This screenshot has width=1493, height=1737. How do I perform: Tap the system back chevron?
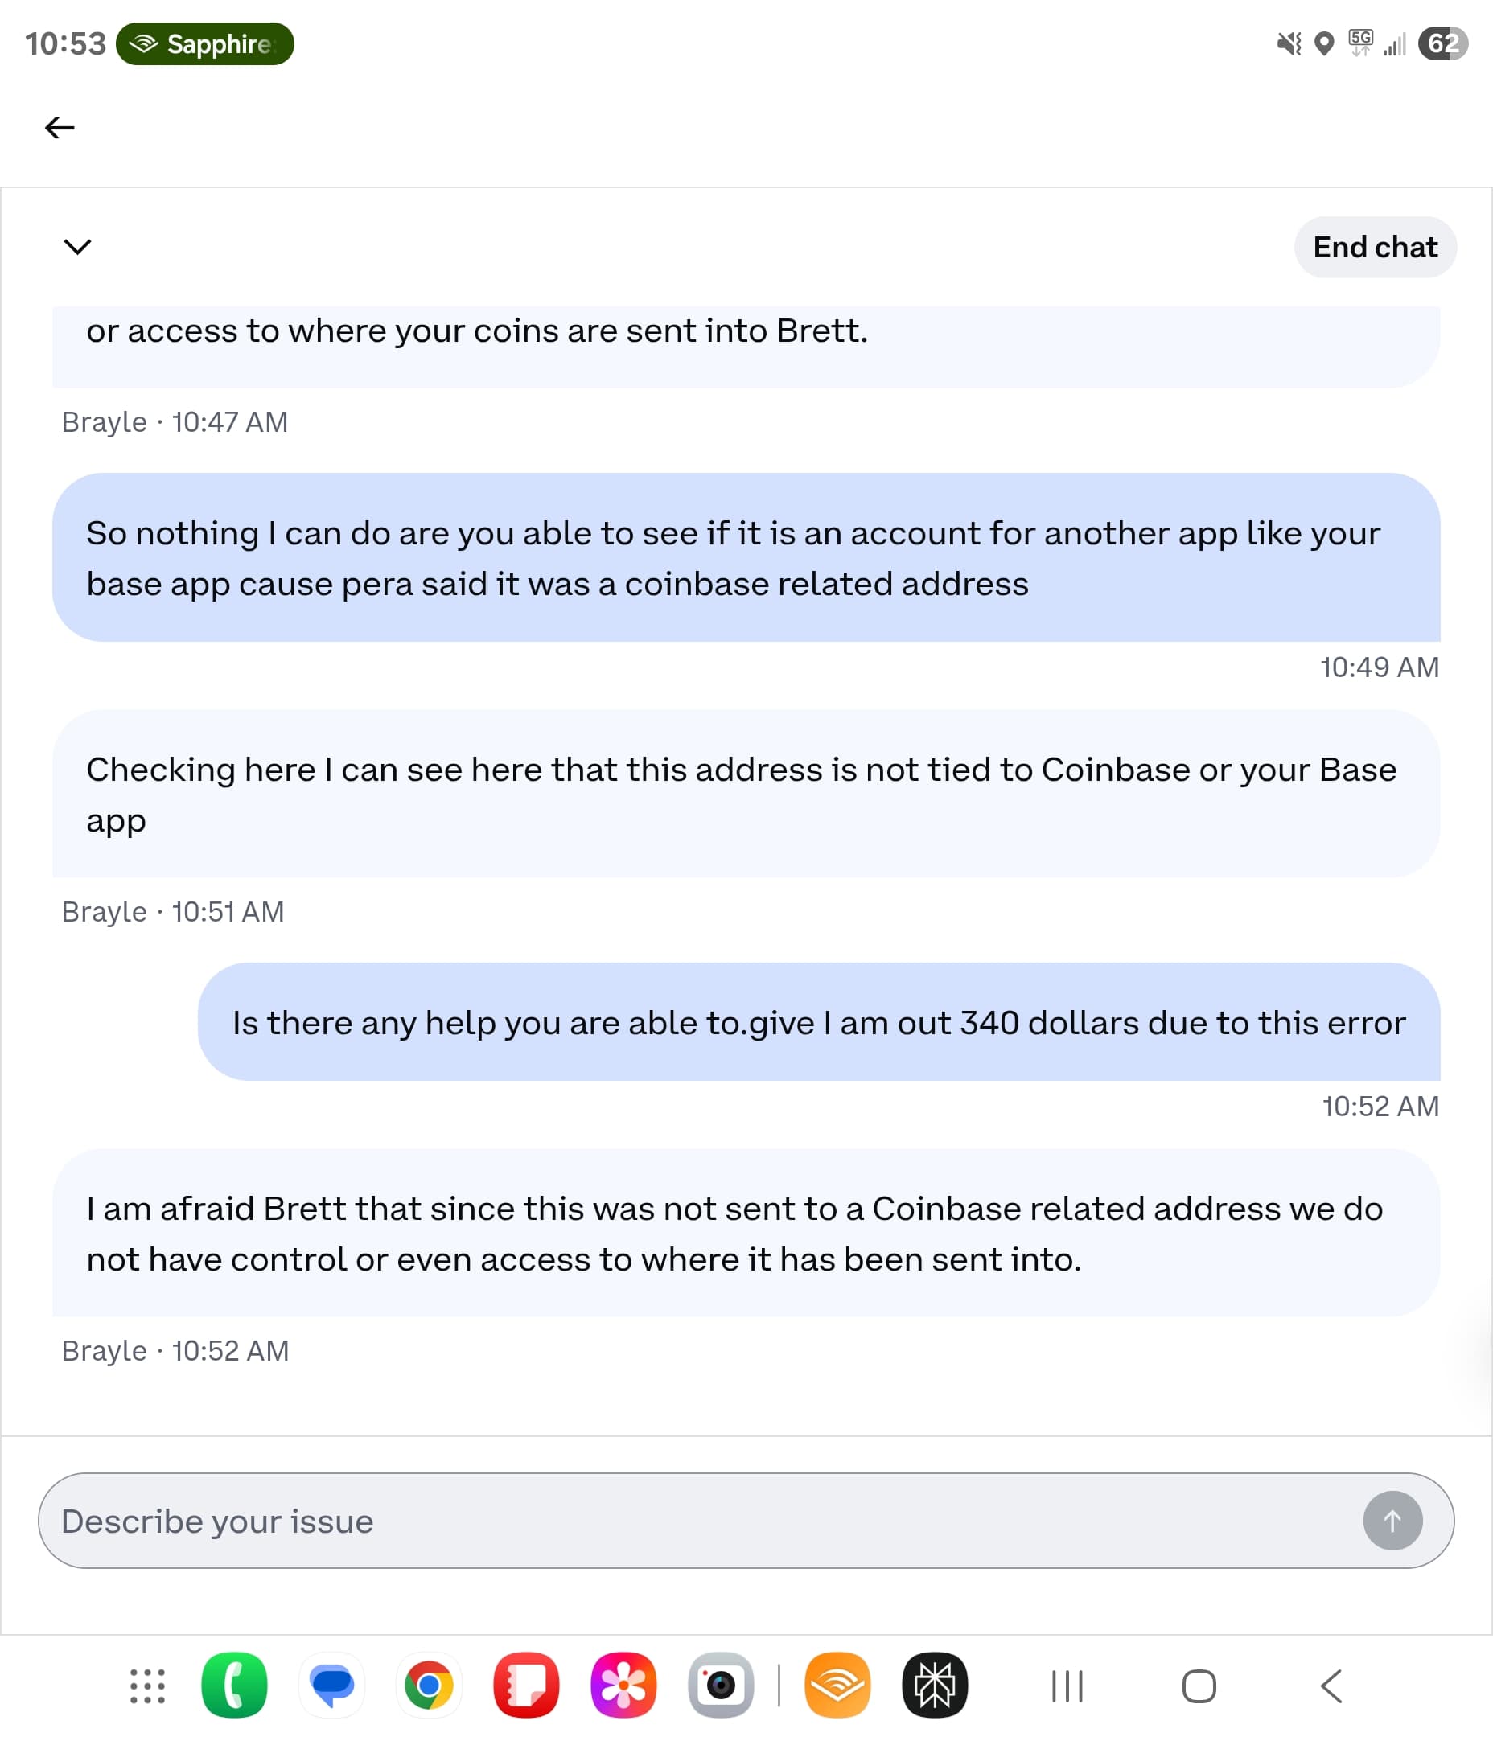pos(1331,1686)
